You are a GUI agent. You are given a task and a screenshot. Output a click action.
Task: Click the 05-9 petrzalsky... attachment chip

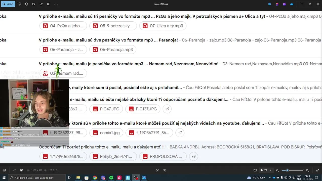[113, 26]
